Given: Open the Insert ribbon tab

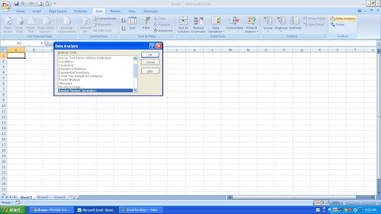Looking at the screenshot, I should [x=36, y=11].
